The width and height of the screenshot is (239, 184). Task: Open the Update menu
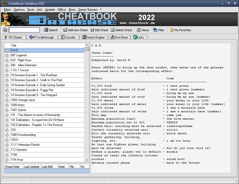50,10
